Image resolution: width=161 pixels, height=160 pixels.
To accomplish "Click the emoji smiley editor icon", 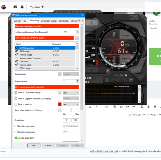I will click(x=115, y=107).
